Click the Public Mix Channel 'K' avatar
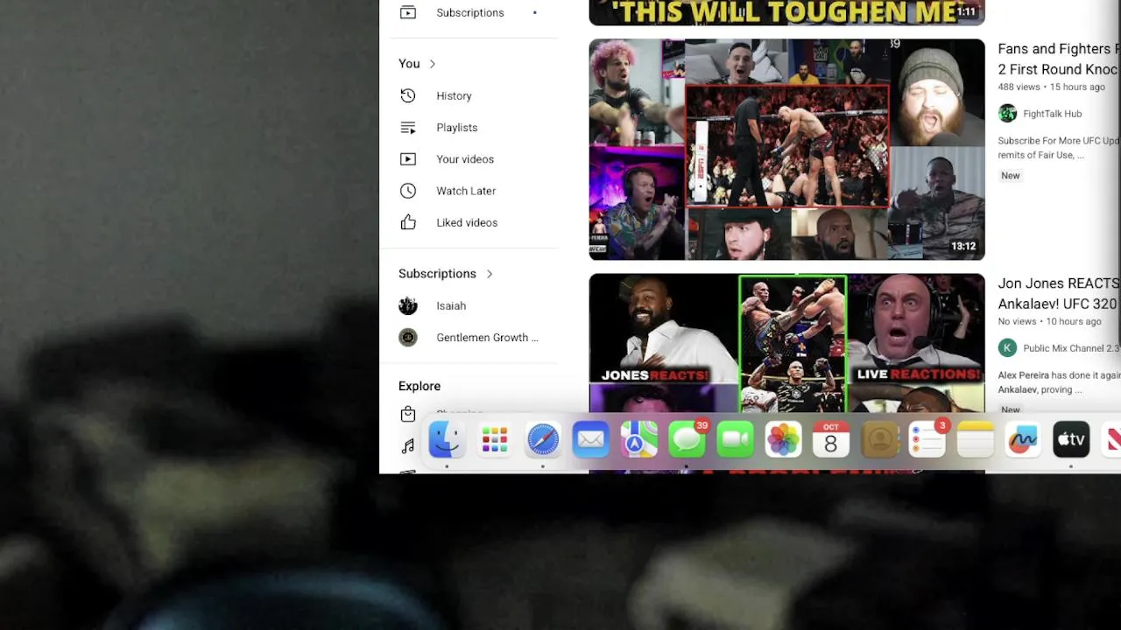 click(x=1008, y=348)
